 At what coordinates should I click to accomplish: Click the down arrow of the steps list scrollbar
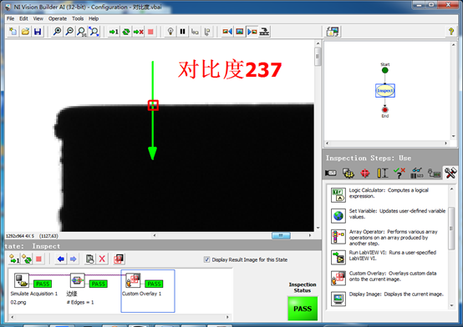tap(452, 306)
